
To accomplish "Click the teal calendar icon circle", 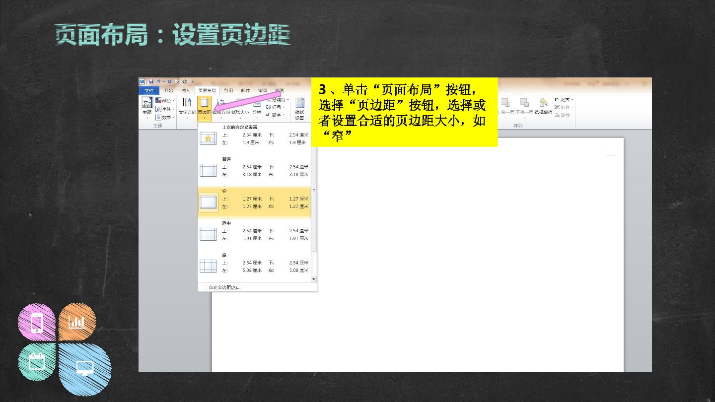I will [x=37, y=362].
